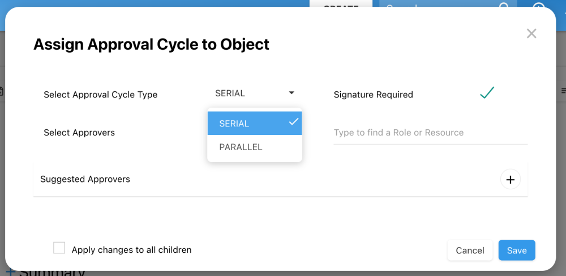Expand Summary using its plus icon
This screenshot has width=566, height=276.
11,273
